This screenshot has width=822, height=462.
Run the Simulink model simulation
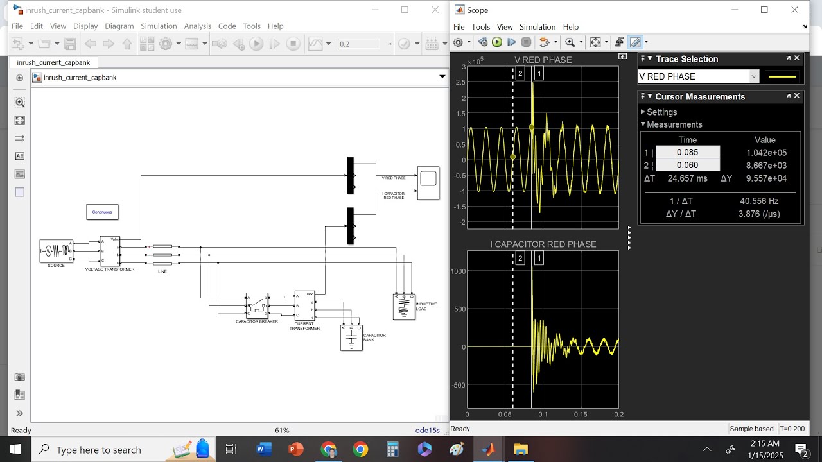[x=256, y=44]
